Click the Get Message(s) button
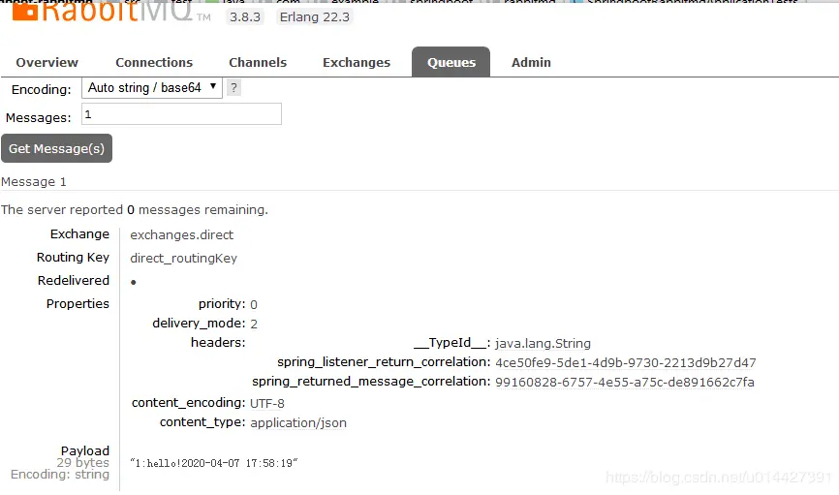This screenshot has width=839, height=495. pos(57,148)
